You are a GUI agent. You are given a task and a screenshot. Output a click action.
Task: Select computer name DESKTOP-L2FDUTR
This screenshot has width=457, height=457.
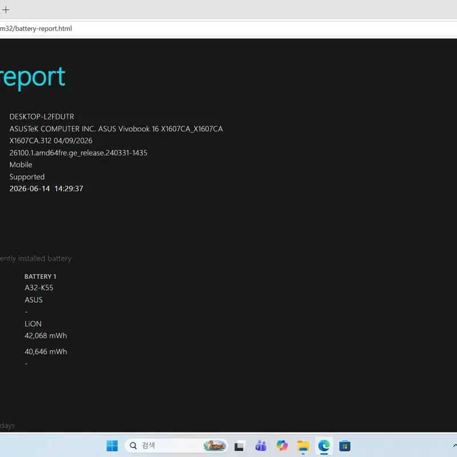tap(42, 117)
